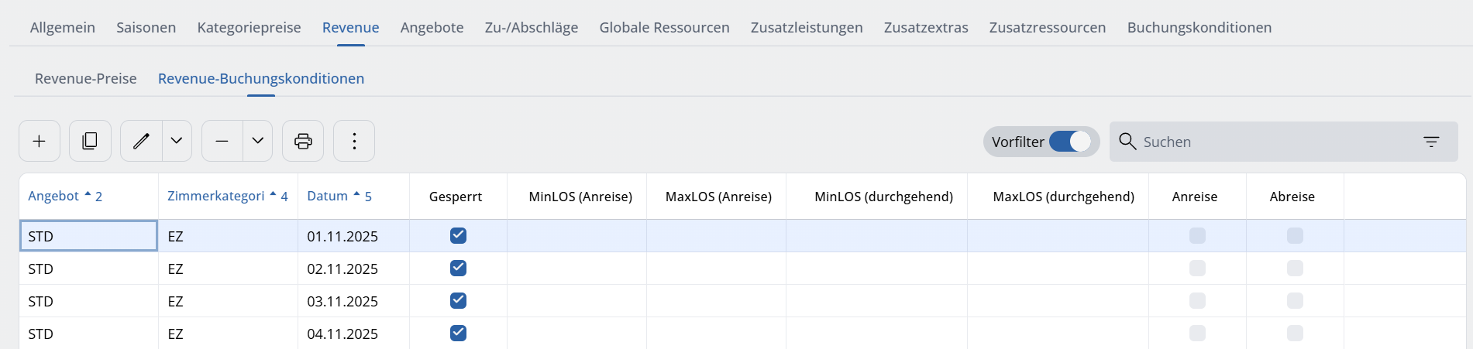Click the Zimmerkategorie column header
The image size is (1473, 349).
[x=216, y=197]
